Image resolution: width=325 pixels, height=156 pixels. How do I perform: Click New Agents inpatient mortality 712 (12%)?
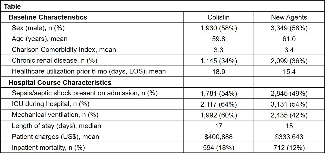pyautogui.click(x=289, y=148)
